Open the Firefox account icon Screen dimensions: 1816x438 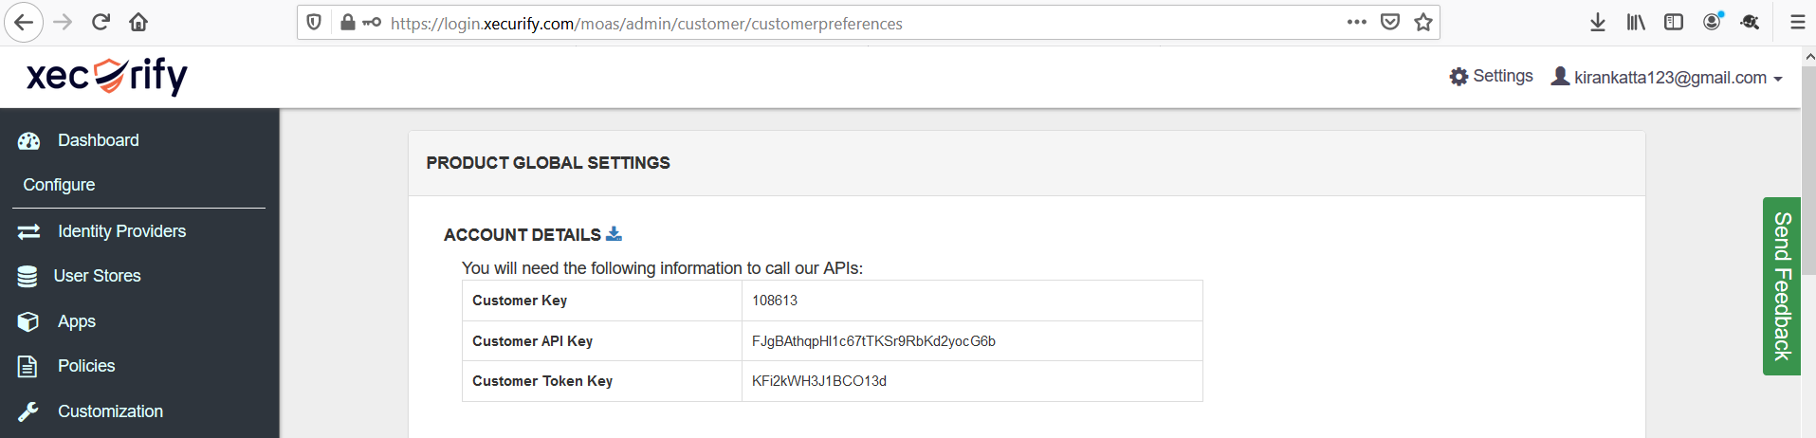click(x=1713, y=22)
